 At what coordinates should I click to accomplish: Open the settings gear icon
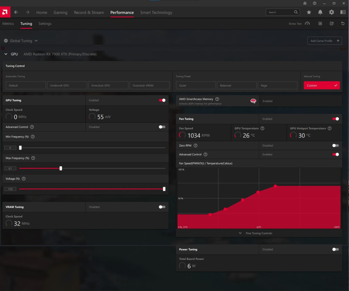[332, 12]
